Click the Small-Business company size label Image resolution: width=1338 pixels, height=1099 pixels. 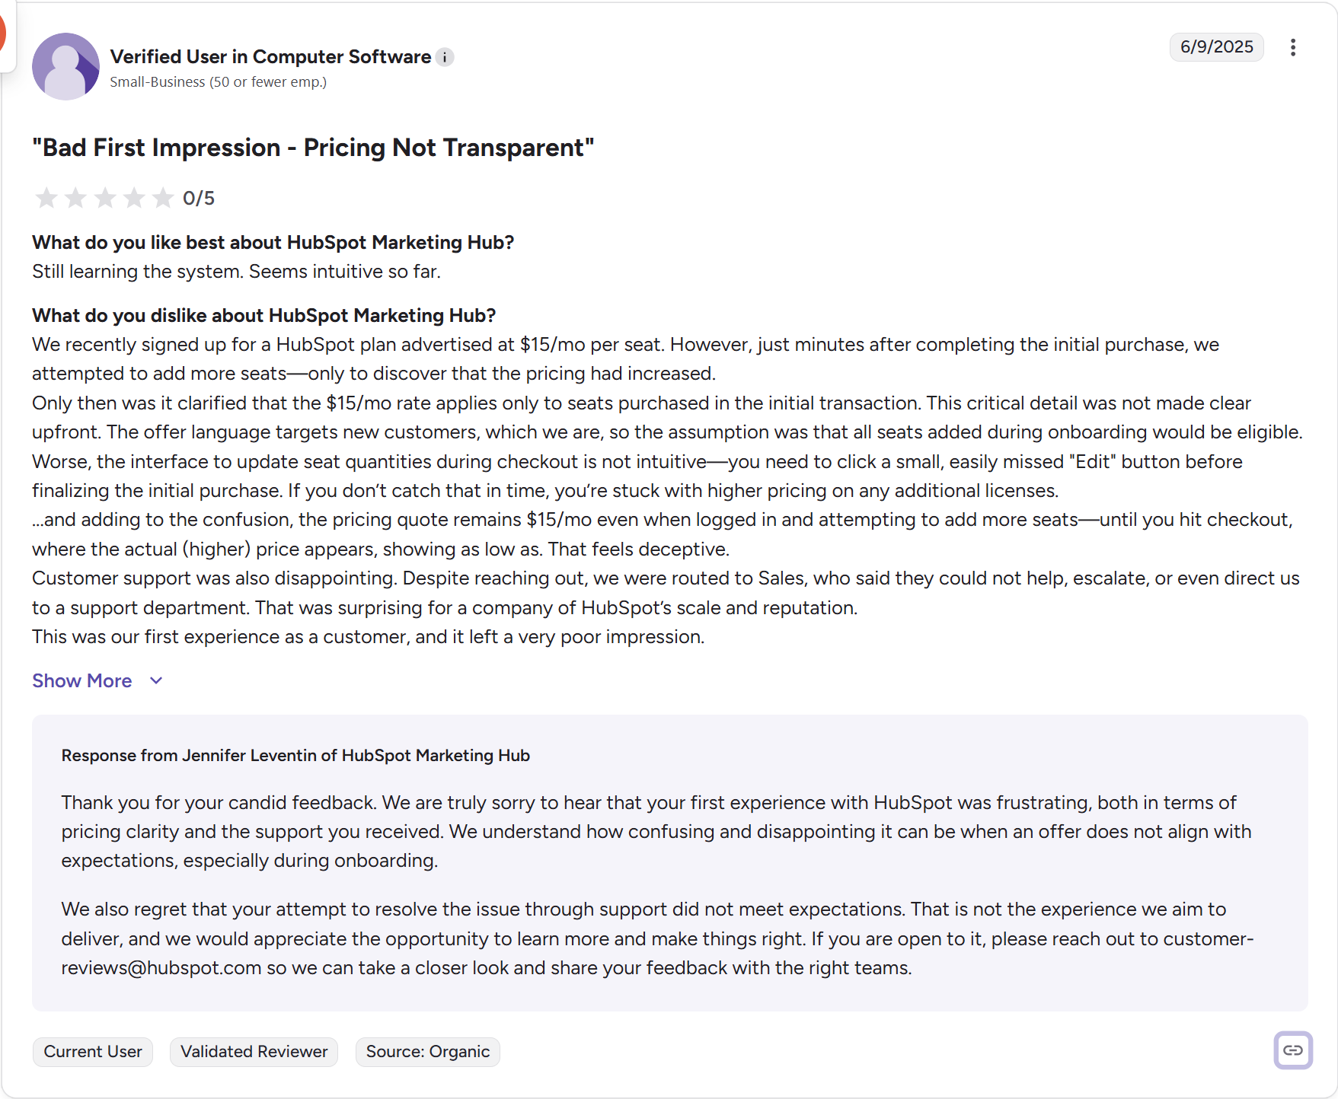218,82
